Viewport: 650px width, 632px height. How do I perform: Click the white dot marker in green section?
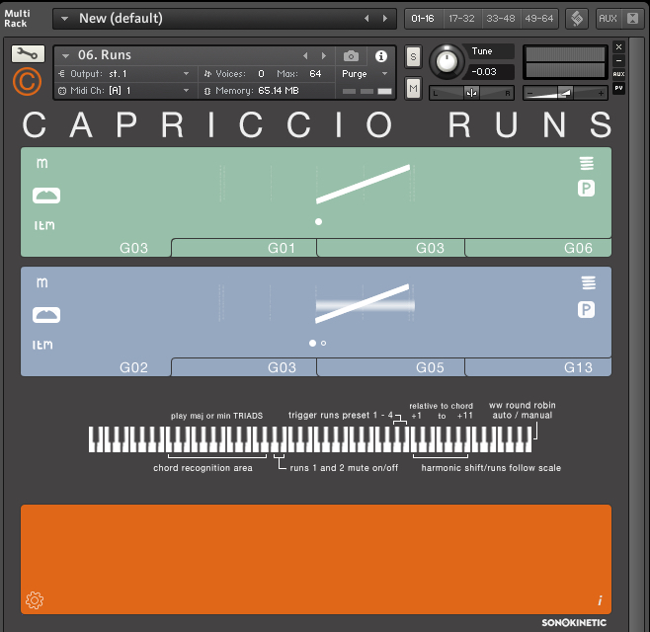point(318,222)
